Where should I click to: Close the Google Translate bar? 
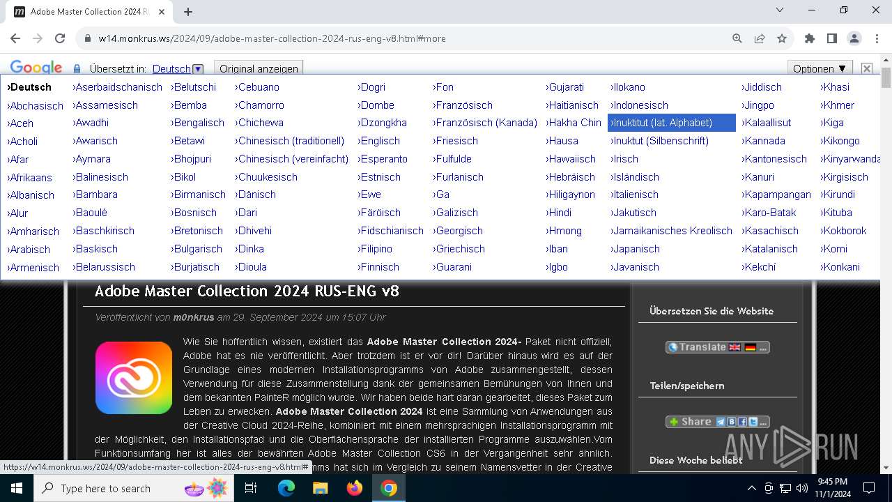[x=867, y=68]
